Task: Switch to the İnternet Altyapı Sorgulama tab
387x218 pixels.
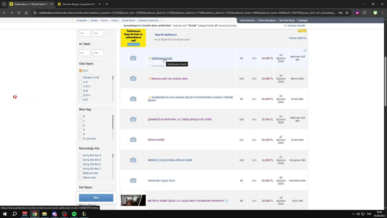Action: point(79,4)
